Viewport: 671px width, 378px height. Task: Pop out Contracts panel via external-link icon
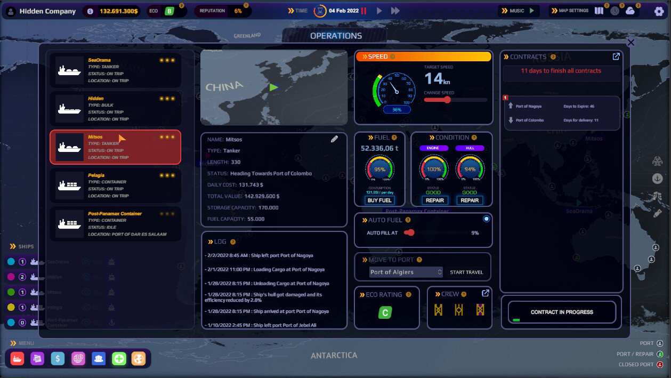[x=616, y=57]
